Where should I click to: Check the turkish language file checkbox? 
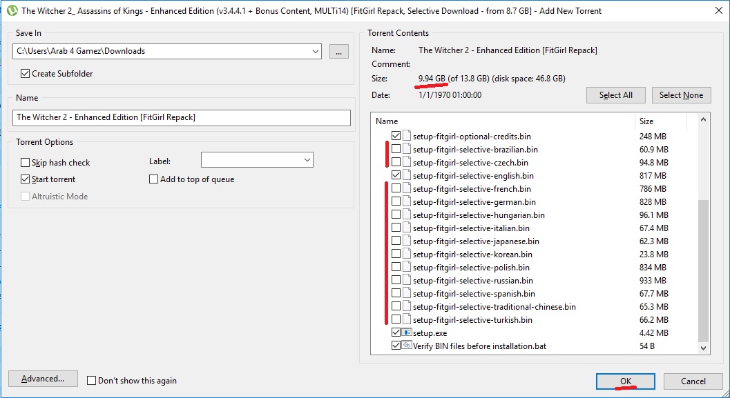(396, 319)
